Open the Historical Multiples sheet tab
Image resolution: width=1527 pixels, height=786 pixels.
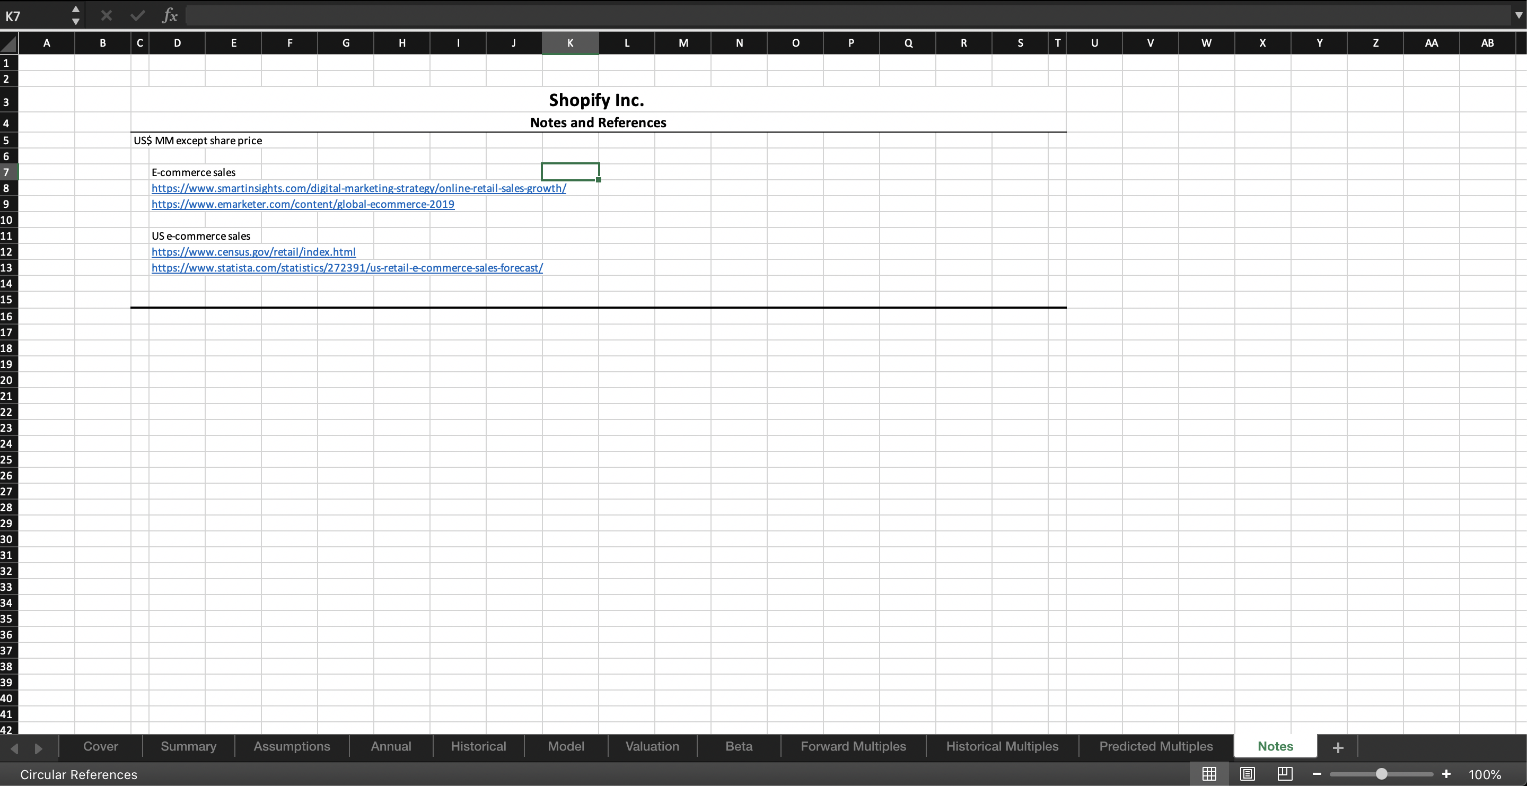click(1002, 746)
